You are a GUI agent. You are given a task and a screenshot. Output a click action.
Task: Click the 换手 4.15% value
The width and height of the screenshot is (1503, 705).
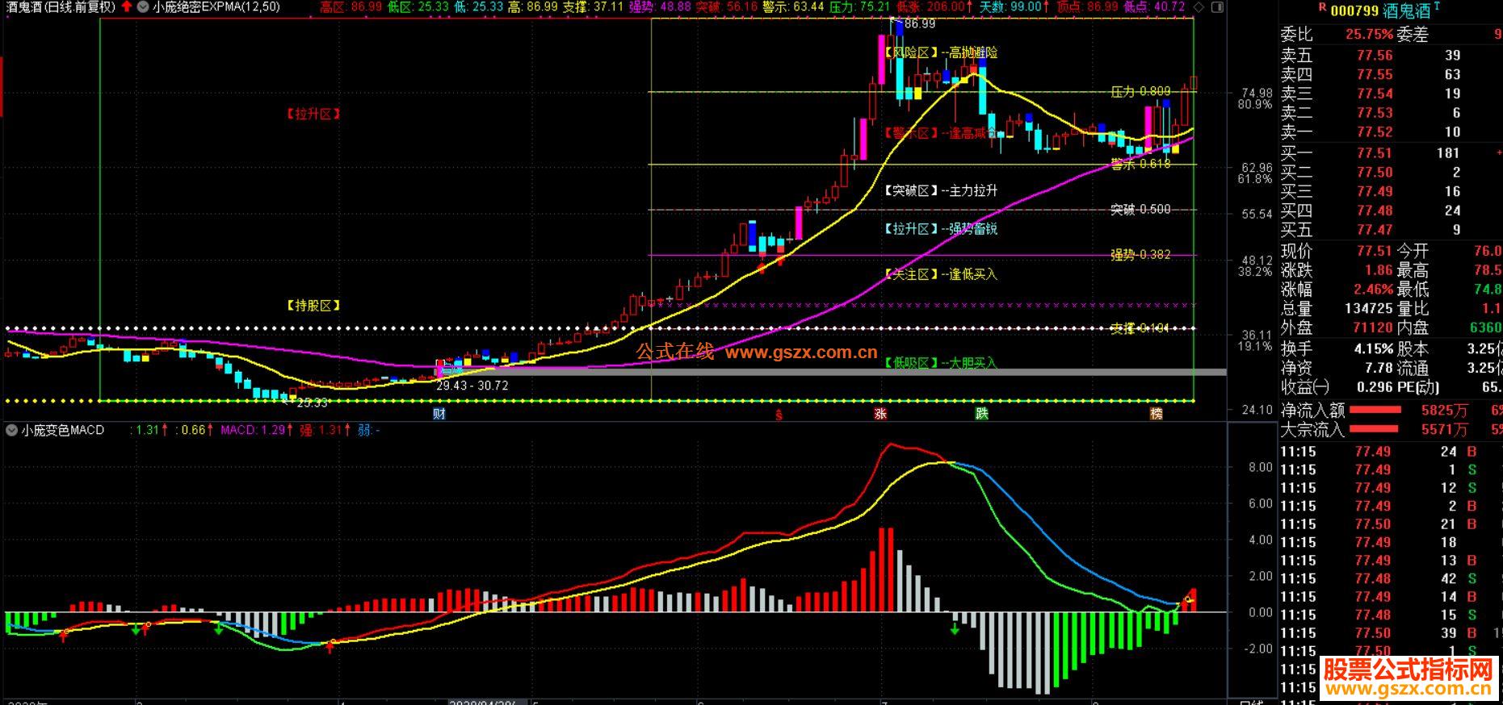tap(1373, 349)
